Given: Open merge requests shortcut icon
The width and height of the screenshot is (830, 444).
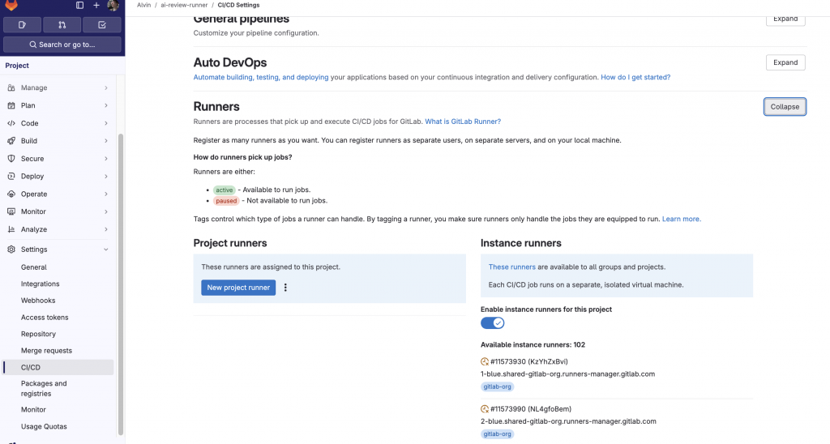Looking at the screenshot, I should coord(62,25).
